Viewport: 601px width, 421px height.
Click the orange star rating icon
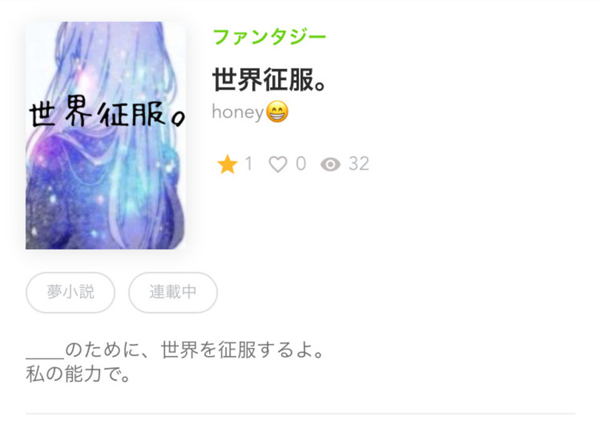pyautogui.click(x=227, y=164)
